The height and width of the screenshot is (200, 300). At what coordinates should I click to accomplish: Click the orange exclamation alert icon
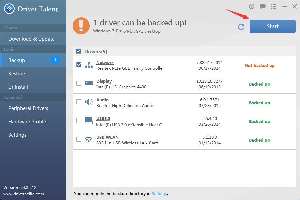click(x=81, y=26)
